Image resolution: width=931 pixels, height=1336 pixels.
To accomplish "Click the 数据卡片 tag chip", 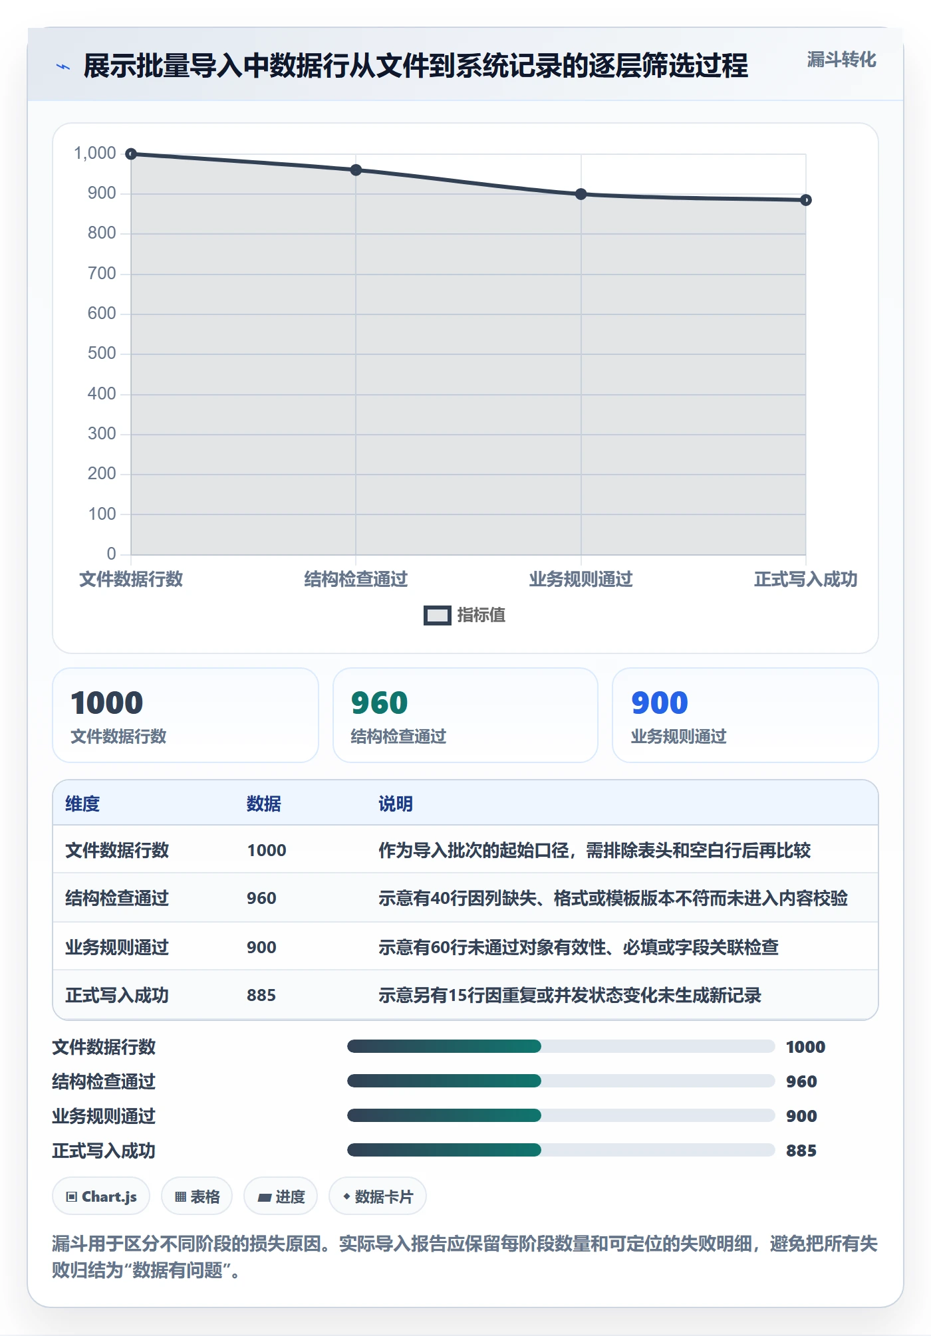I will coord(378,1196).
